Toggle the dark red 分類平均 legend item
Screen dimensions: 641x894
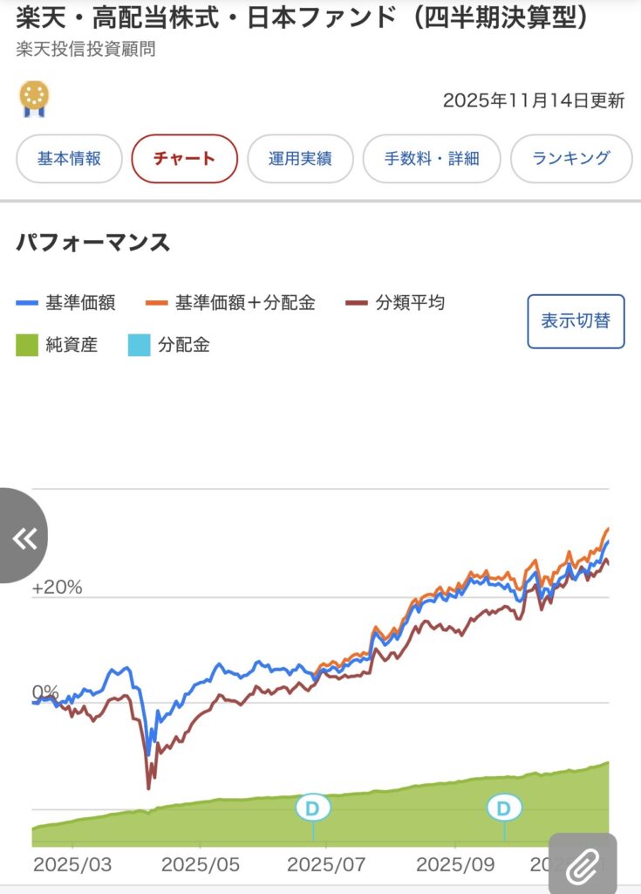(395, 303)
